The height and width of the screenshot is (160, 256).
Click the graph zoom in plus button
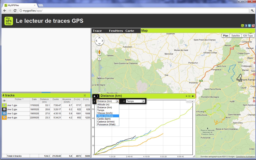192,101
